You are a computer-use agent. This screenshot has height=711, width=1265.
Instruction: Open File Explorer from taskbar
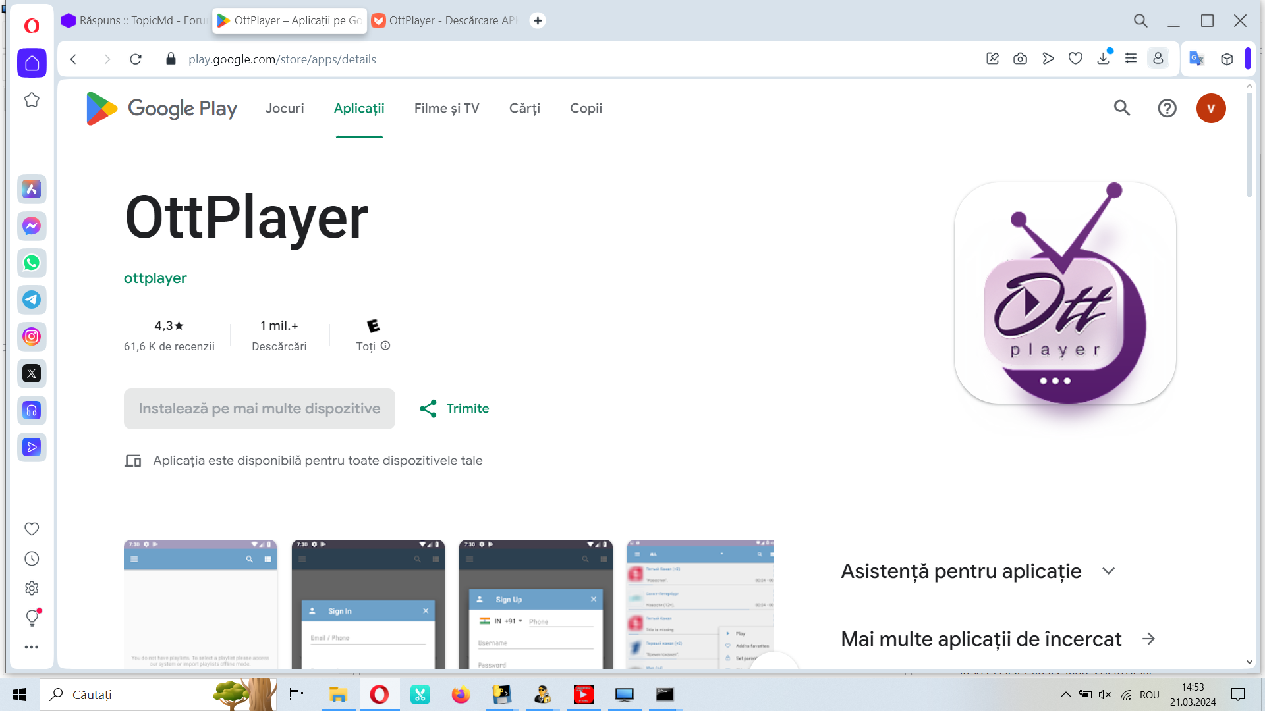click(338, 695)
